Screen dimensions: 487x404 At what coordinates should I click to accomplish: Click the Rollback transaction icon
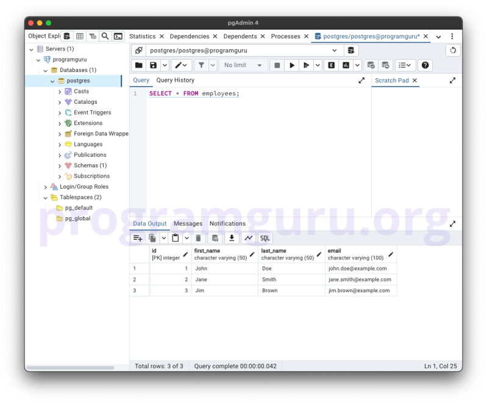click(x=385, y=65)
